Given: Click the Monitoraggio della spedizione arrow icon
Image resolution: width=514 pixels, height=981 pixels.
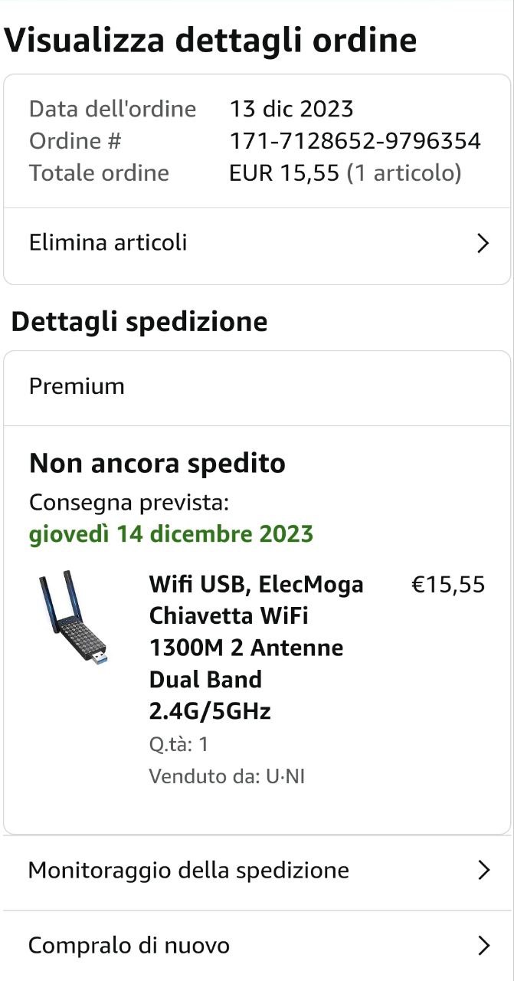Looking at the screenshot, I should point(483,871).
